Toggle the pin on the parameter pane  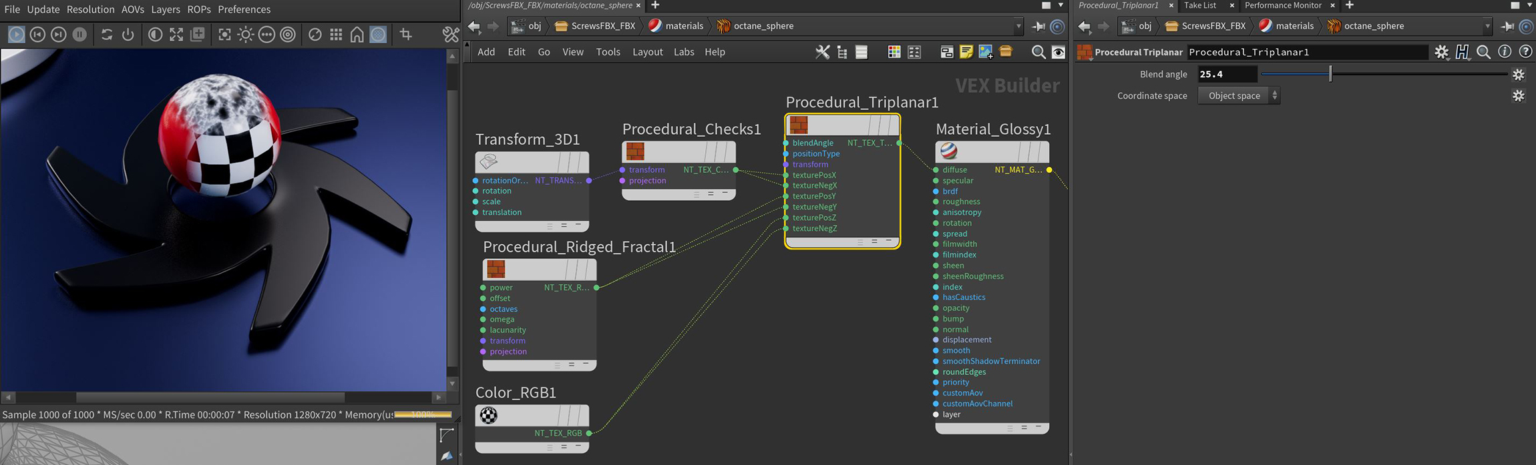coord(1507,26)
